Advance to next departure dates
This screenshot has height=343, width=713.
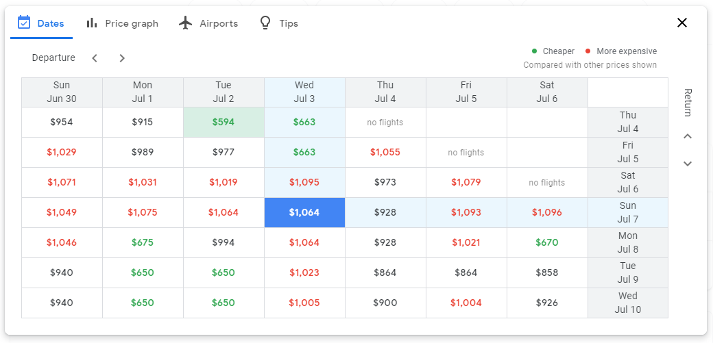point(122,58)
